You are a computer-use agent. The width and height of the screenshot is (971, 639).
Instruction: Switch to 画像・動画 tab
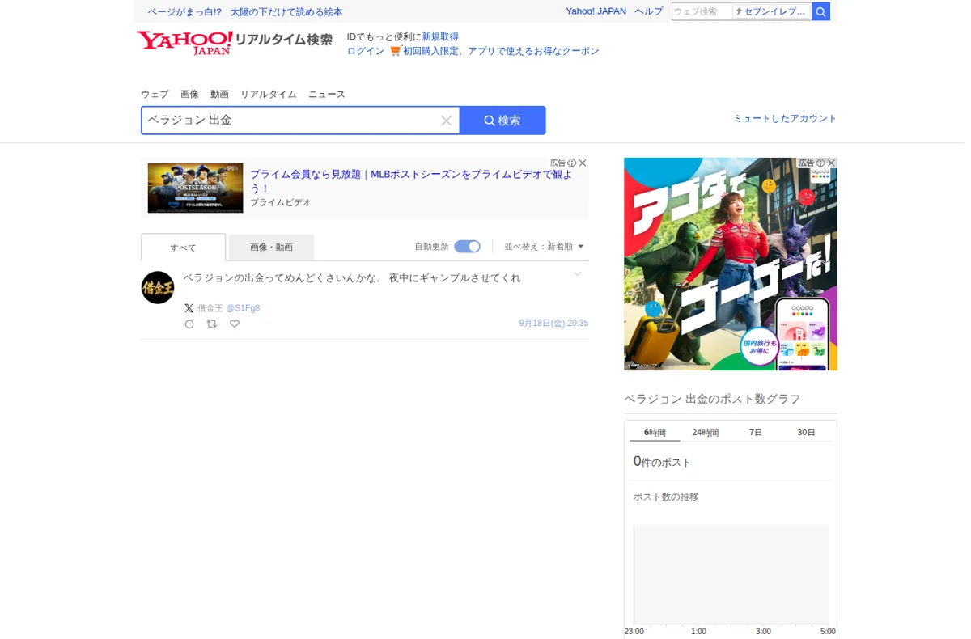coord(271,248)
